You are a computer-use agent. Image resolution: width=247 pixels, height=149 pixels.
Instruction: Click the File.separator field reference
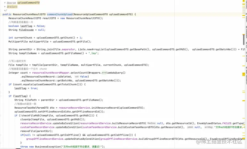(x=65, y=49)
